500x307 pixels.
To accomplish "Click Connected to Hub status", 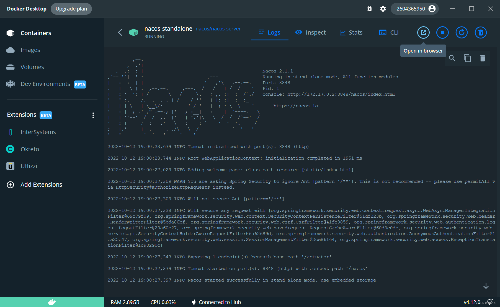I will (x=216, y=302).
